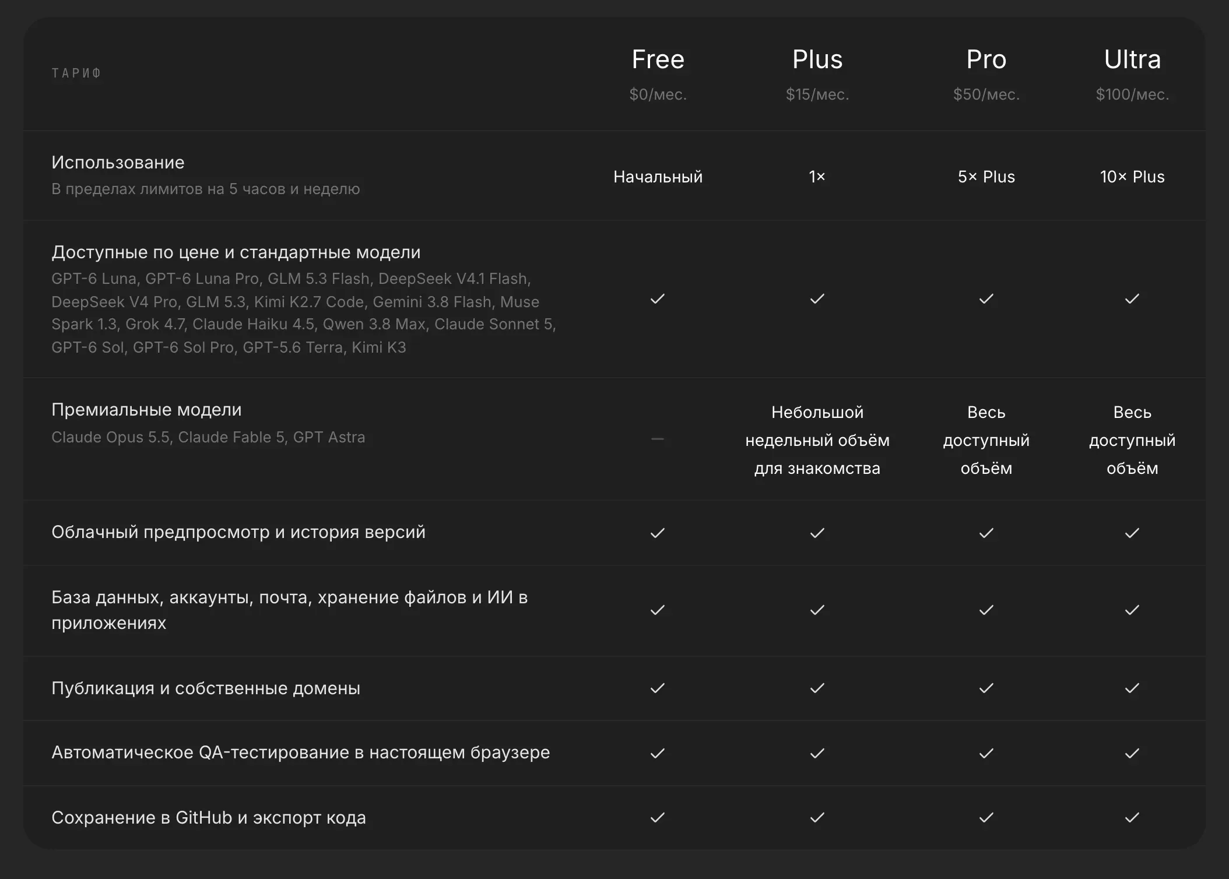Click 'Облачный предпросмотр и история версий' label
Image resolution: width=1229 pixels, height=879 pixels.
238,532
